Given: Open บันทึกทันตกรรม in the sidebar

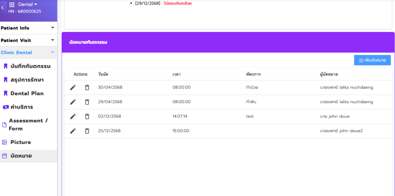Looking at the screenshot, I should point(30,66).
